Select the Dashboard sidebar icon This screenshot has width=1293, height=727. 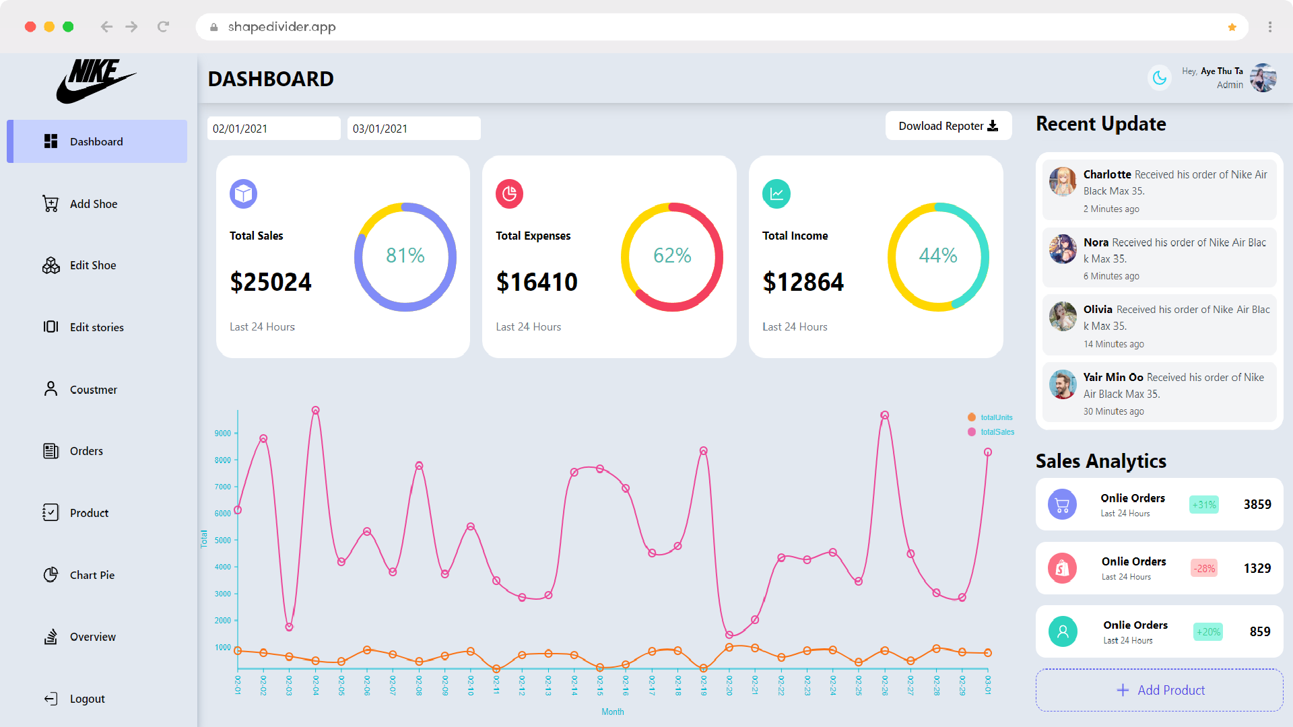51,141
